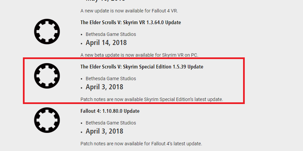
Task: Click gear icon beside Skyrim Special Edition update
Action: (x=47, y=76)
